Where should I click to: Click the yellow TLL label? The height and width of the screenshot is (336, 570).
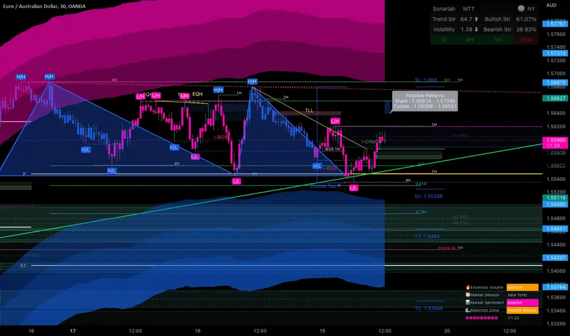(x=309, y=111)
